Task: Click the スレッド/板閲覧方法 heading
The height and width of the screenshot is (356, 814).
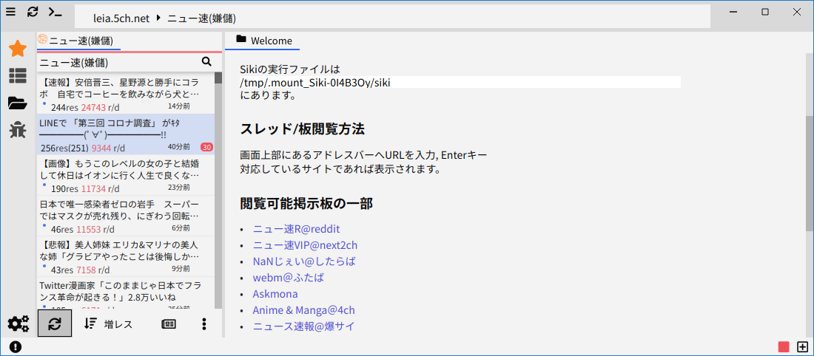Action: pyautogui.click(x=302, y=129)
